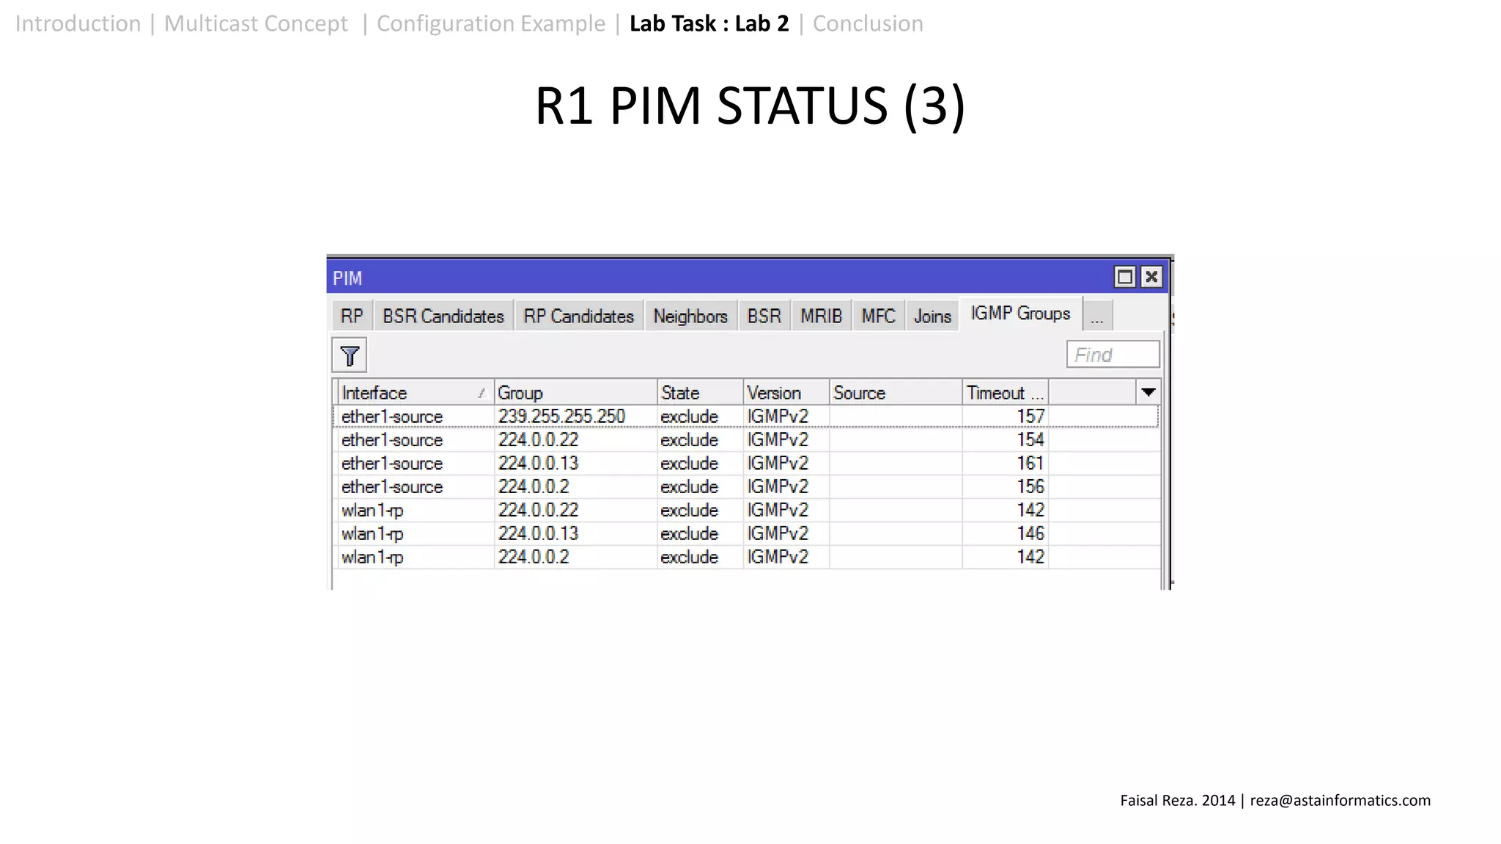Click the timeout value 157
This screenshot has height=844, width=1501.
click(x=1030, y=416)
